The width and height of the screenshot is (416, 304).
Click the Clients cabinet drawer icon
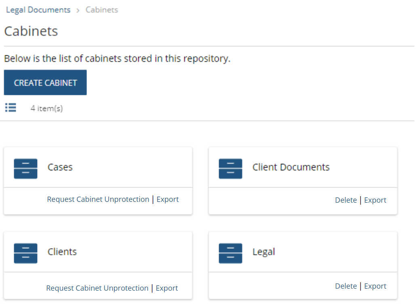coord(25,253)
